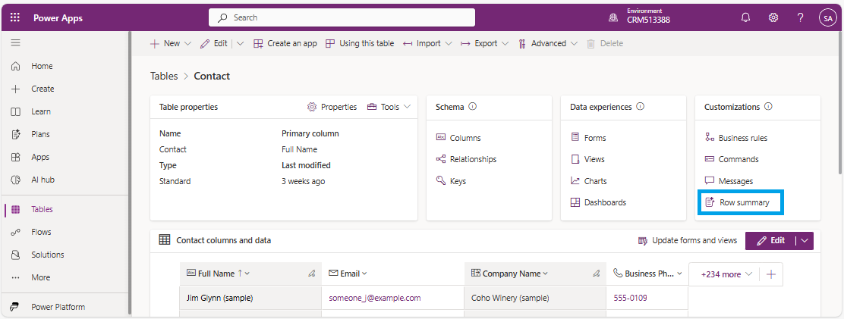Open the settings gear icon
Screen dimensions: 844x319
coord(773,17)
